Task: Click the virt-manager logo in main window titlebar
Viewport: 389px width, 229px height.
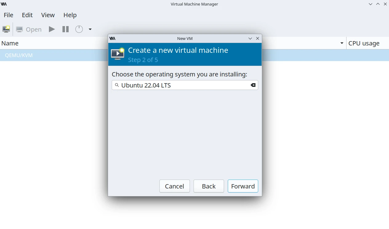Action: click(4, 4)
